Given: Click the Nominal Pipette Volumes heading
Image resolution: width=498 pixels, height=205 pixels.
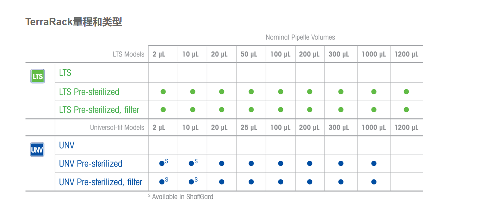Looking at the screenshot, I should pos(300,37).
